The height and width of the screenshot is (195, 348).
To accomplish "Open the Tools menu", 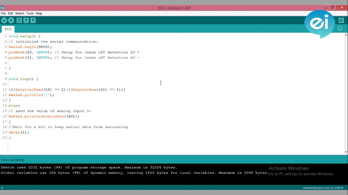I will tap(30, 14).
